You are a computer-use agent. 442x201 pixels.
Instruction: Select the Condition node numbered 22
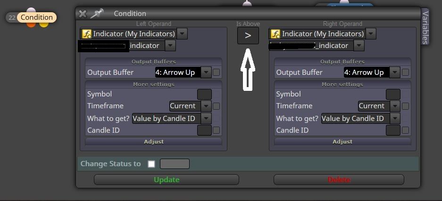tap(31, 17)
